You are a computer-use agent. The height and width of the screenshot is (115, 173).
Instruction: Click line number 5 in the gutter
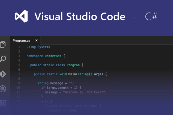19,65
